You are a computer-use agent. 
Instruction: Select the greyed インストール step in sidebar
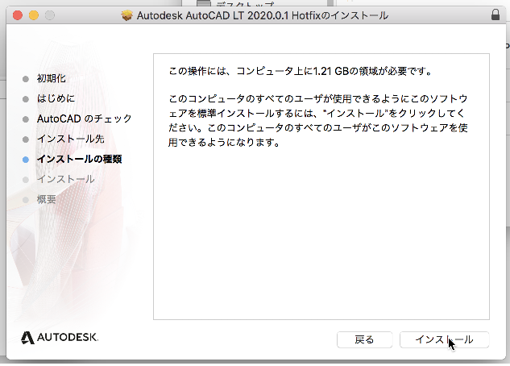tap(66, 179)
